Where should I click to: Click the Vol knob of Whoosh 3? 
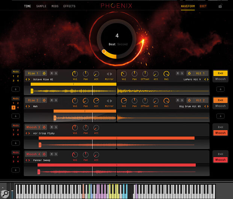point(75,128)
